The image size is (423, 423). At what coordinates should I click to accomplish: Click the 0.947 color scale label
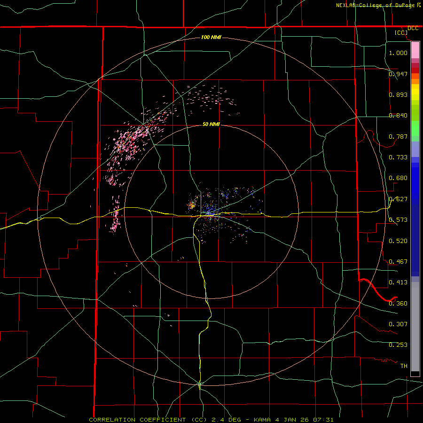pos(398,74)
